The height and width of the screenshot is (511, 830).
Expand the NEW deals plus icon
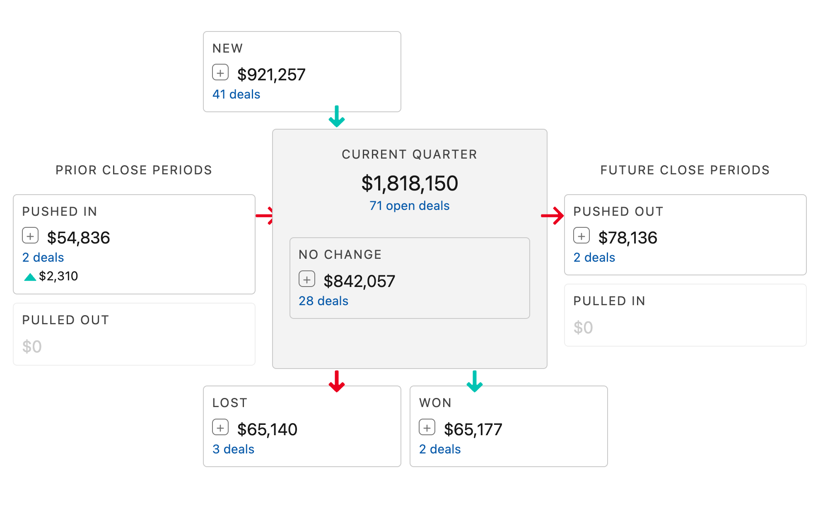[x=220, y=72]
